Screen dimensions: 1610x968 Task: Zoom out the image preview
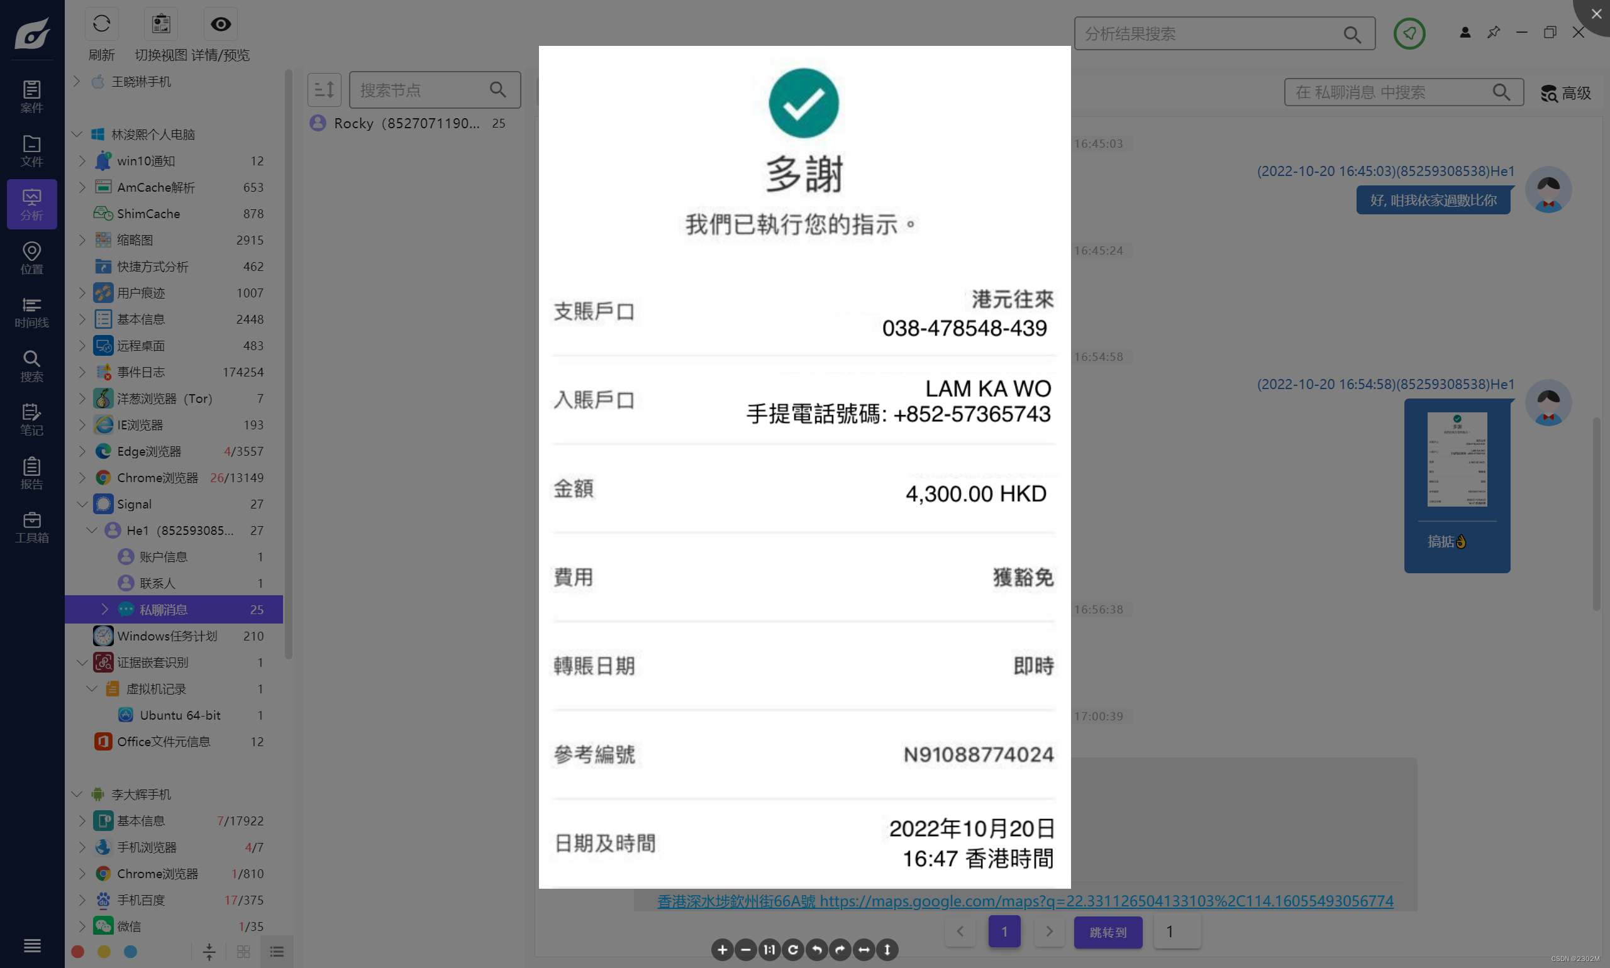pos(745,950)
